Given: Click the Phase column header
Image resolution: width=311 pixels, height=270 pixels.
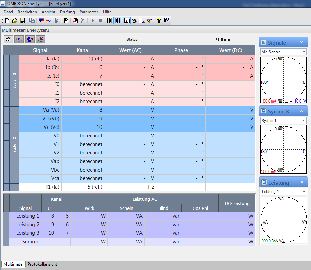Looking at the screenshot, I should [x=181, y=50].
